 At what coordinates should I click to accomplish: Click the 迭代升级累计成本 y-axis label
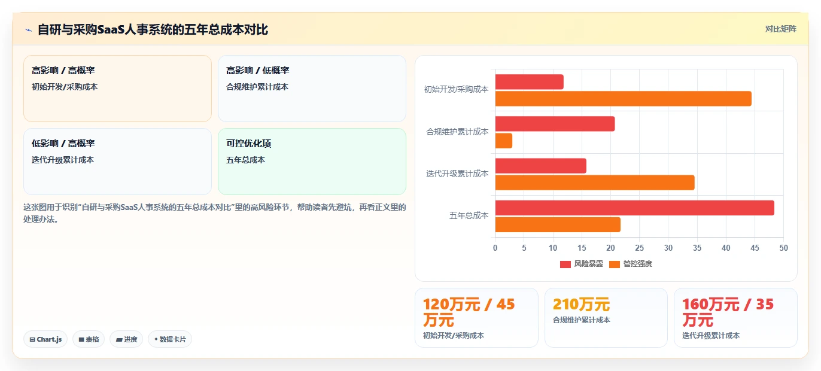pyautogui.click(x=457, y=174)
